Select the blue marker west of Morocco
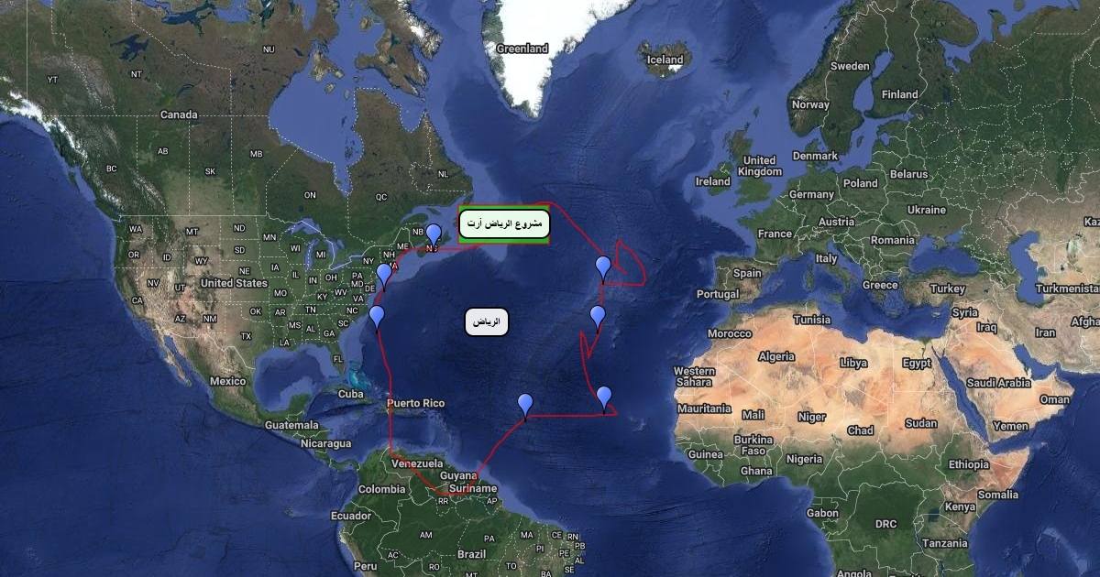This screenshot has height=577, width=1100. click(598, 317)
